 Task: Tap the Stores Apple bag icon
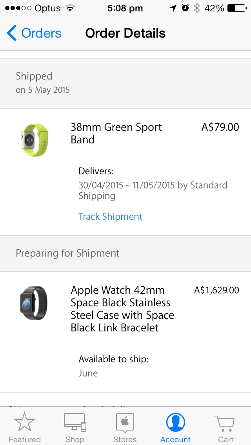[x=125, y=423]
